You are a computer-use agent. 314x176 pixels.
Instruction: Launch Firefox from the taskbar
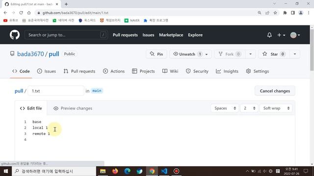coord(115,171)
